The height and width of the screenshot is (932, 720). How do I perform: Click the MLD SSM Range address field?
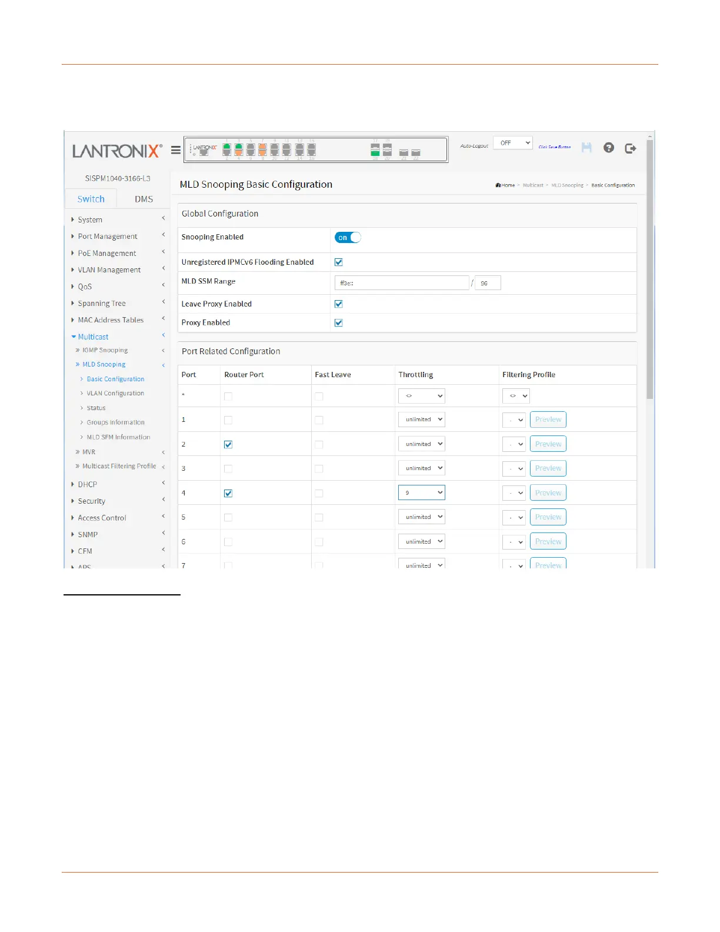coord(402,283)
